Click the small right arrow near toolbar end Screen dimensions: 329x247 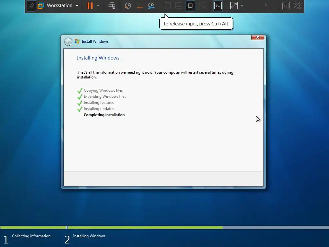point(266,5)
